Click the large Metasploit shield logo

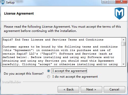tap(119, 13)
